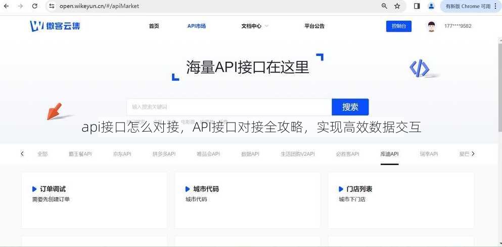Click the triangle icon beside 门店列表

(x=341, y=189)
